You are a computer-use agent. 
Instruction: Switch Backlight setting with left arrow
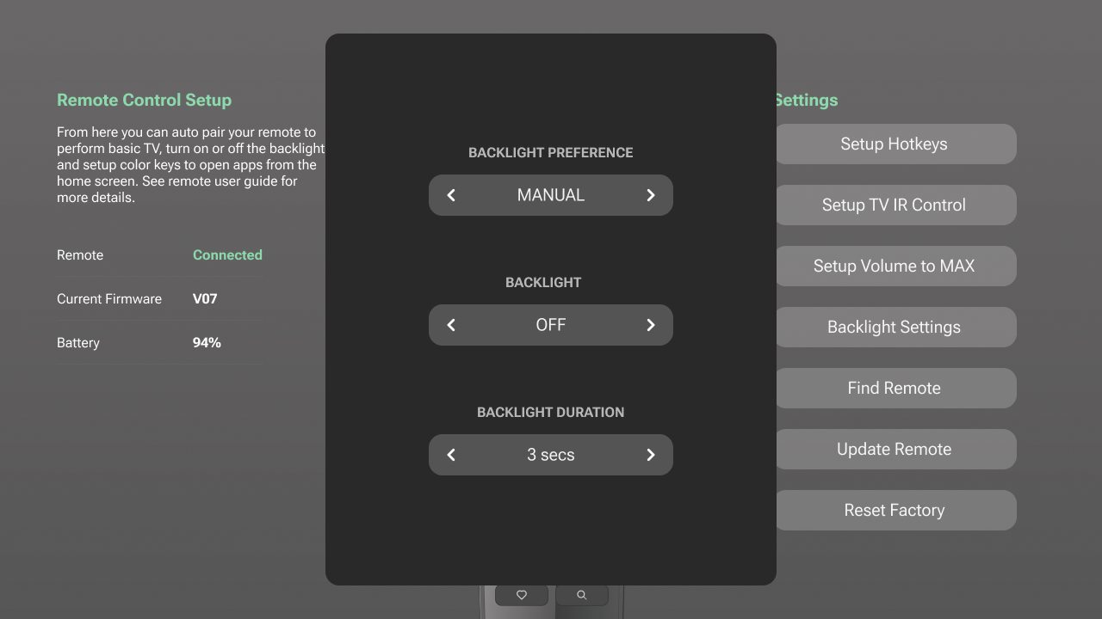tap(451, 325)
